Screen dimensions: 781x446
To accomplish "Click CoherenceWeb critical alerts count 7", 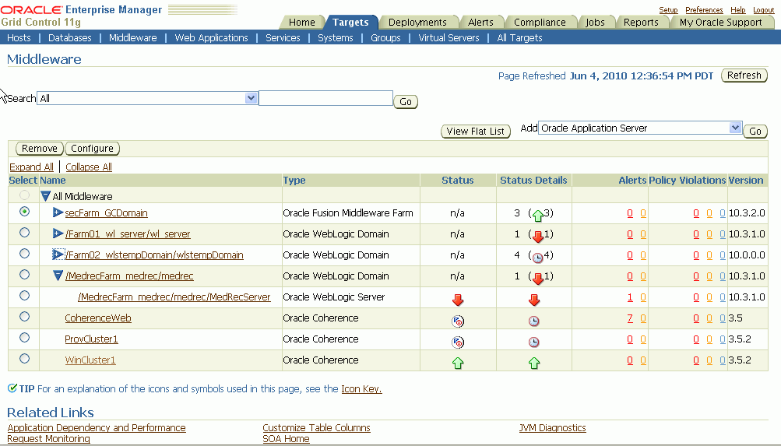I will (x=630, y=318).
